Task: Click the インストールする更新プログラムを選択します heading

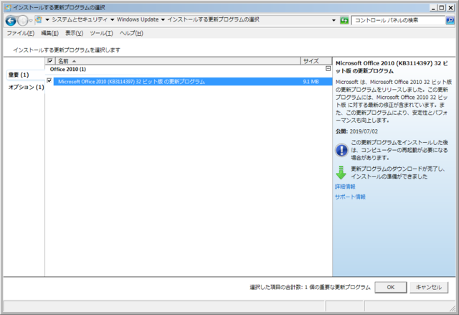Action: point(67,50)
